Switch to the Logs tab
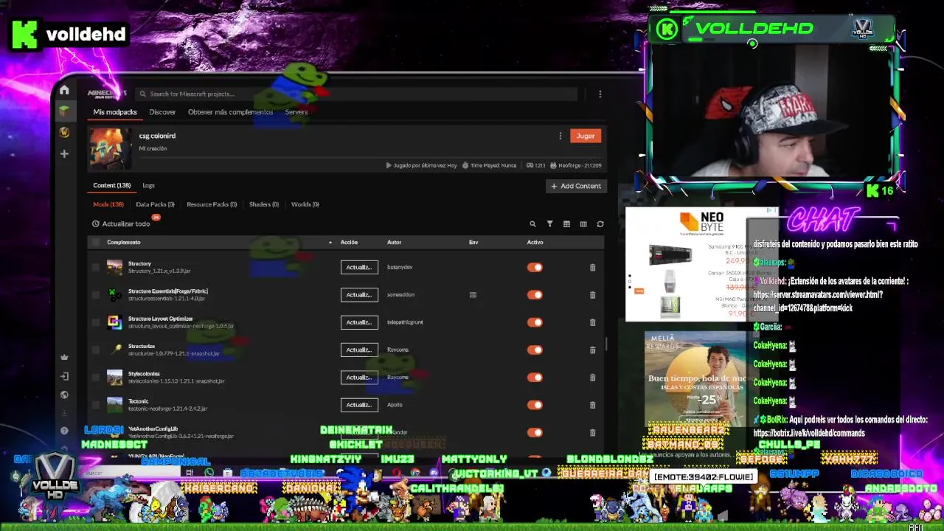This screenshot has height=531, width=944. 148,186
